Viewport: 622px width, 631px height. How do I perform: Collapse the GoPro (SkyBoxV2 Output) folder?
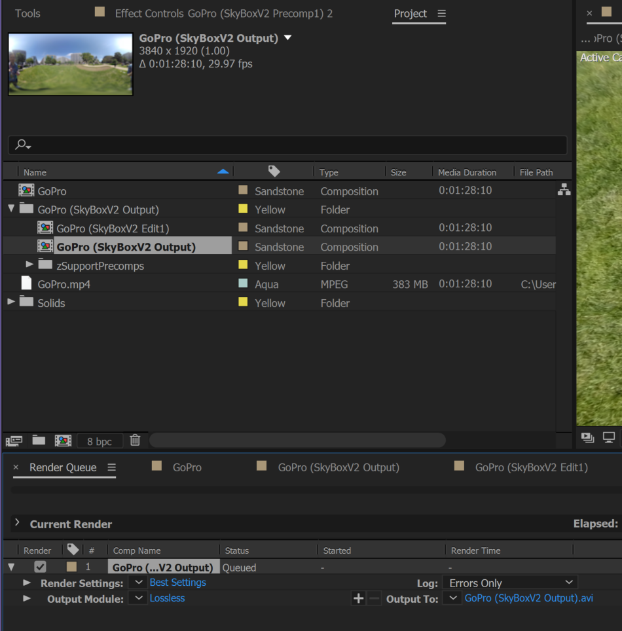pos(11,208)
